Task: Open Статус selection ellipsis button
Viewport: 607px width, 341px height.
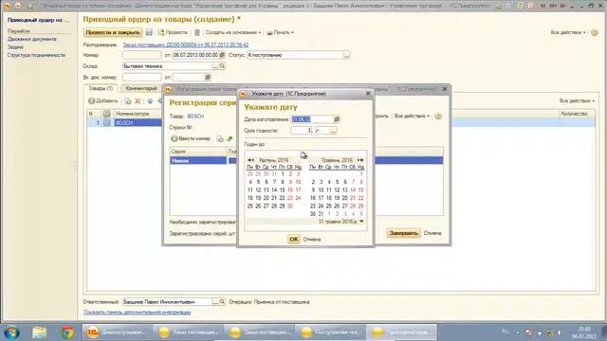Action: pos(346,55)
